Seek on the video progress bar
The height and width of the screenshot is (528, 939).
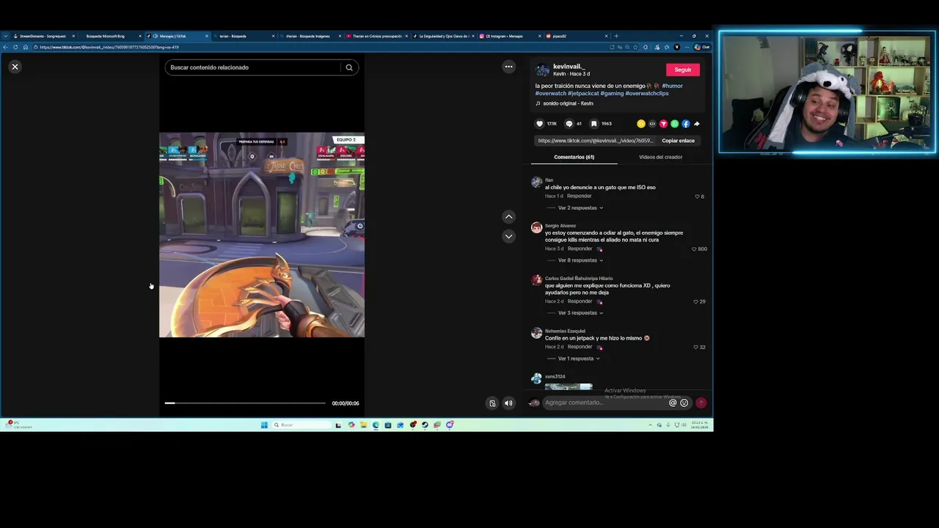pos(245,403)
